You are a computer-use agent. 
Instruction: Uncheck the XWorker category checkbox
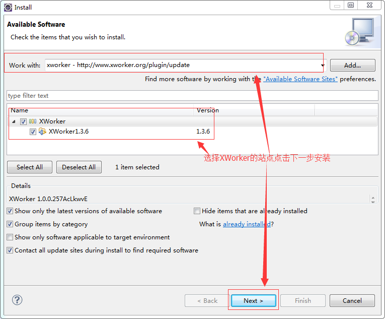click(23, 121)
